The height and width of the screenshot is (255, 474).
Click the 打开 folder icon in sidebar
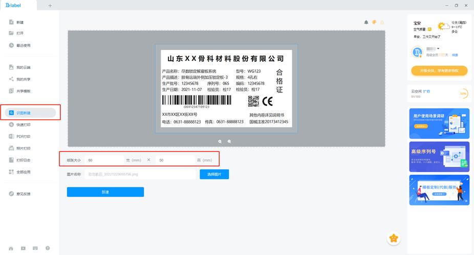[x=11, y=33]
